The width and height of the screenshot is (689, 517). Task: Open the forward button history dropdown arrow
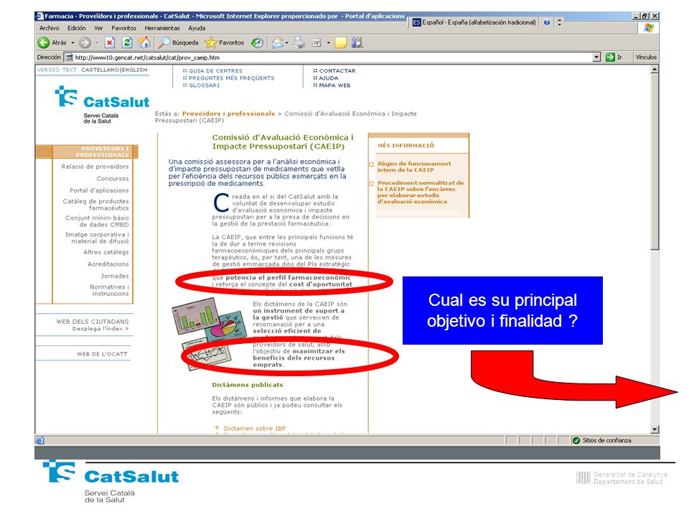97,42
